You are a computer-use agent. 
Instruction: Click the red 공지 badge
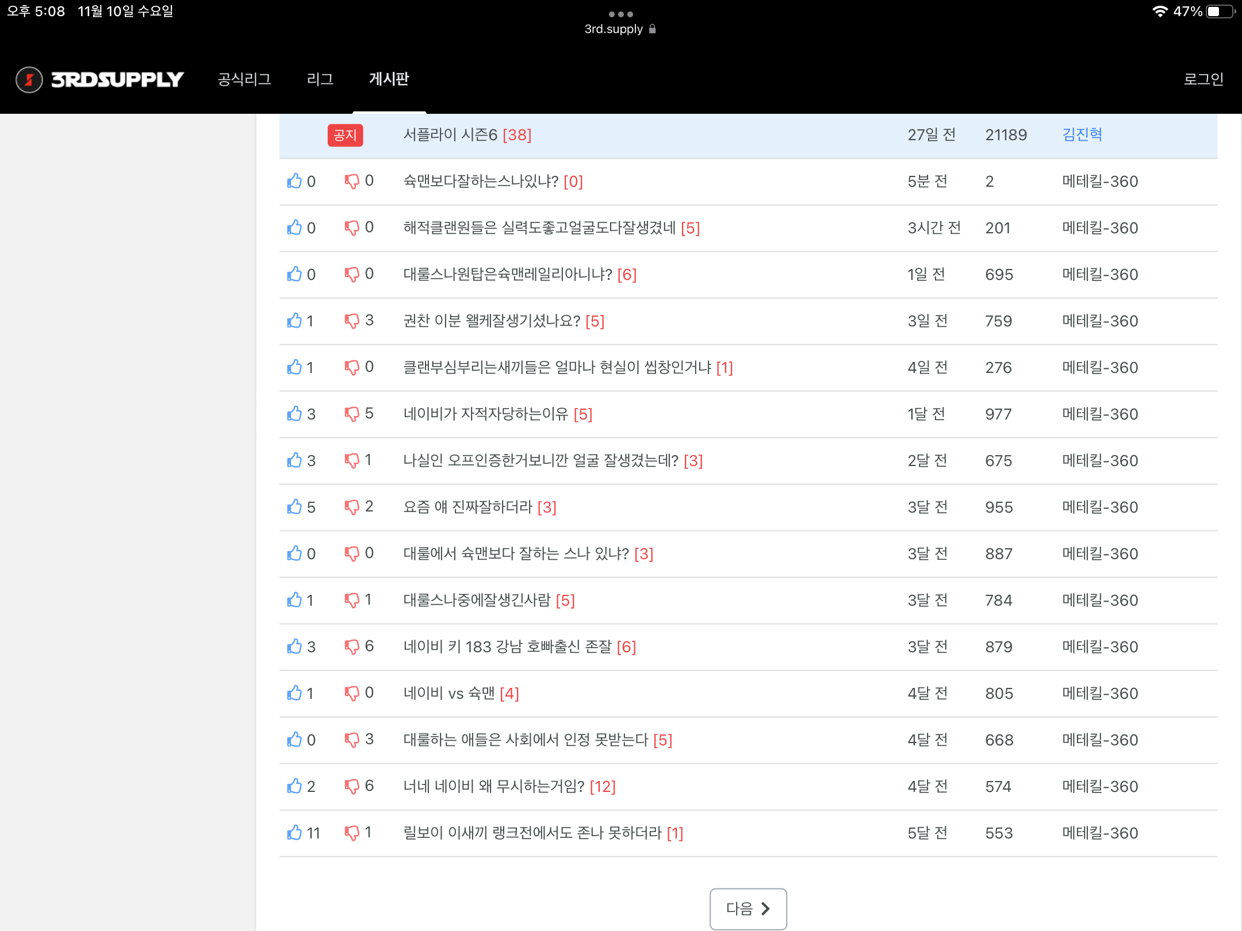[x=345, y=136]
